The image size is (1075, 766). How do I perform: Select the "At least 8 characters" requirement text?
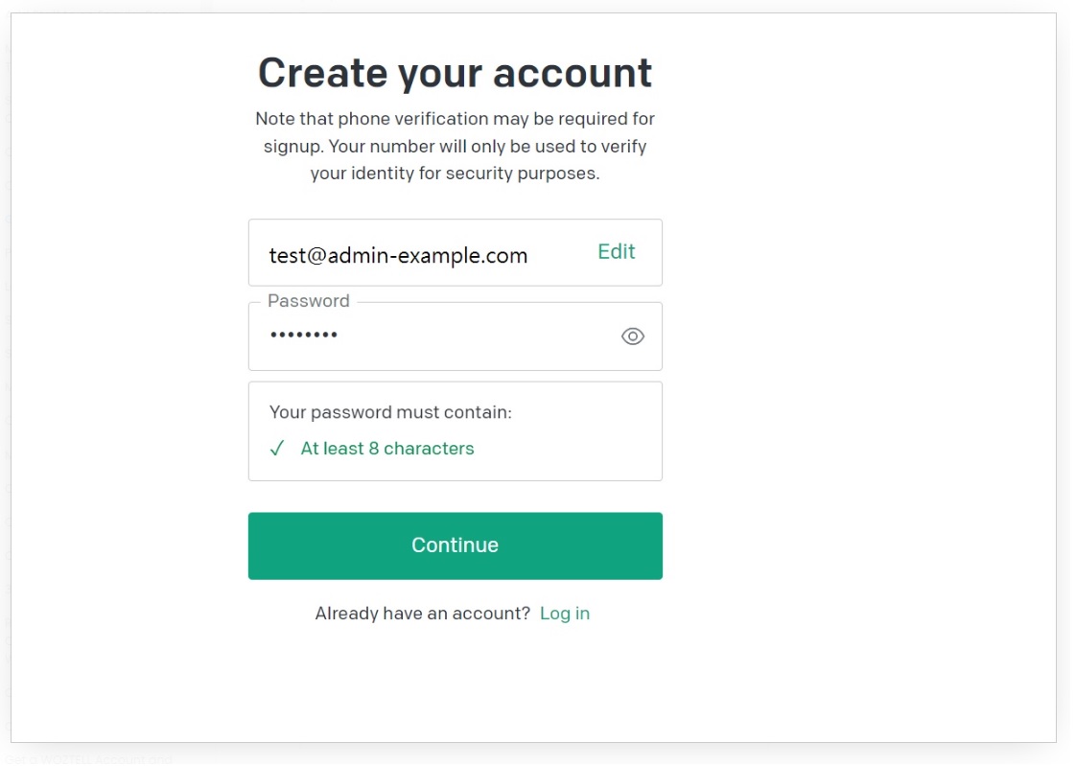[x=387, y=449]
